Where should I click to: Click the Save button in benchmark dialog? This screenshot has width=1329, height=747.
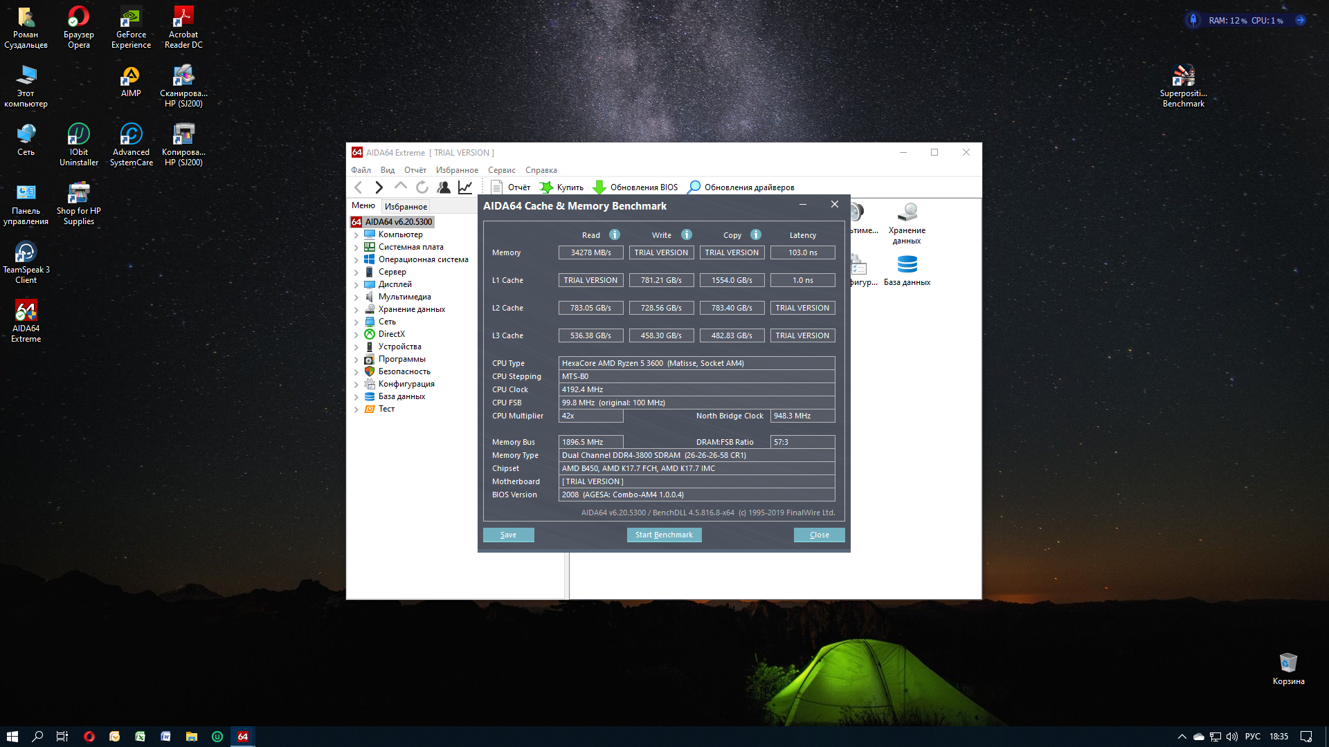508,535
